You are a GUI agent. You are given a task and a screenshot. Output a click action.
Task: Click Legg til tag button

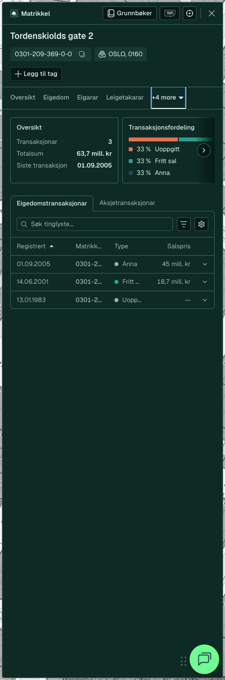click(36, 74)
